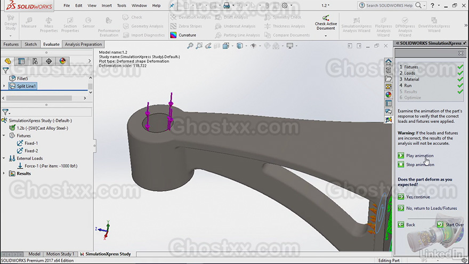Open Parting Line Analysis
Viewport: 469px width, 264px height.
click(x=238, y=35)
